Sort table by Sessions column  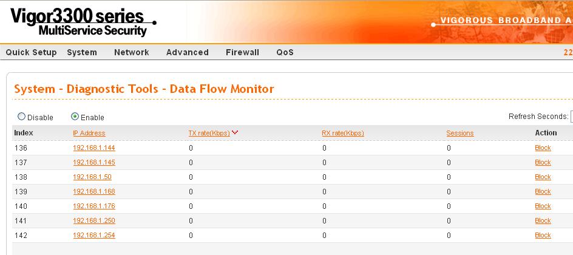pos(460,134)
